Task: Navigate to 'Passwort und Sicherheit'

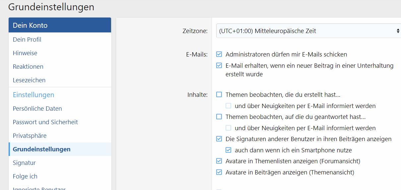Action: coord(45,122)
